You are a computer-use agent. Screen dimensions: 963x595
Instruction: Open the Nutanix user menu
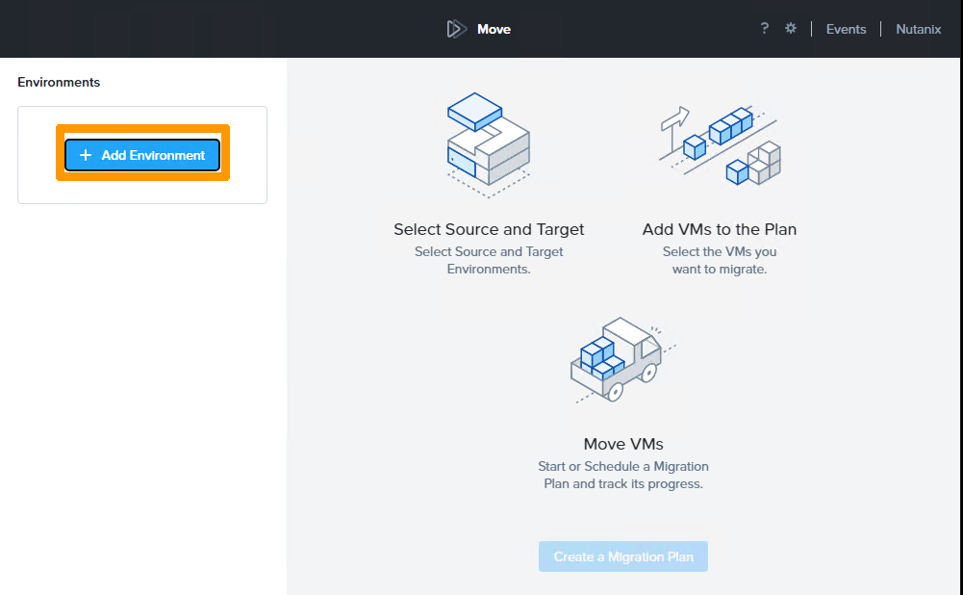[x=918, y=29]
